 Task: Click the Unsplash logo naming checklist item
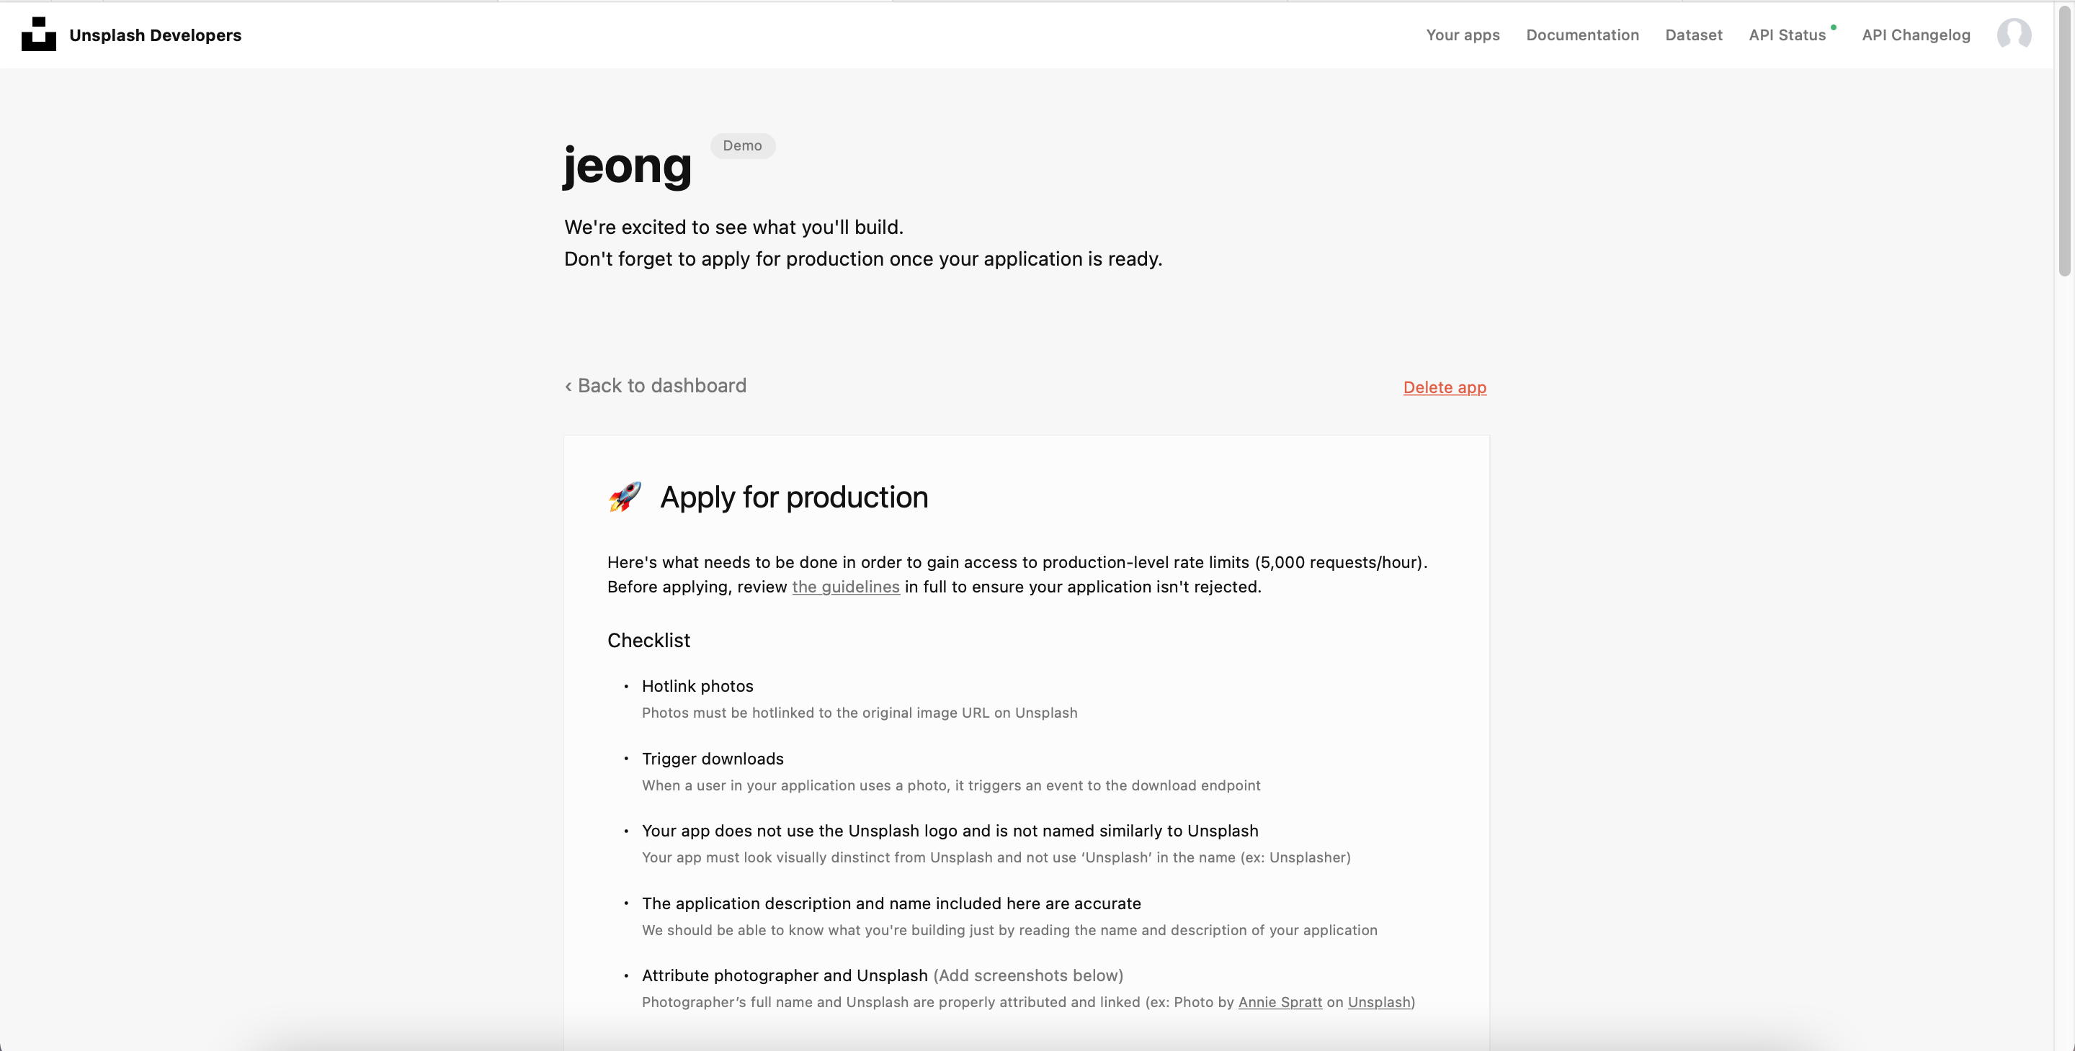tap(950, 831)
